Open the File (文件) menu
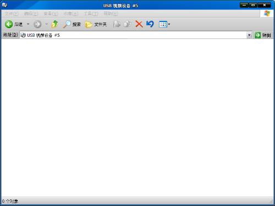275x206 pixels. (12, 14)
